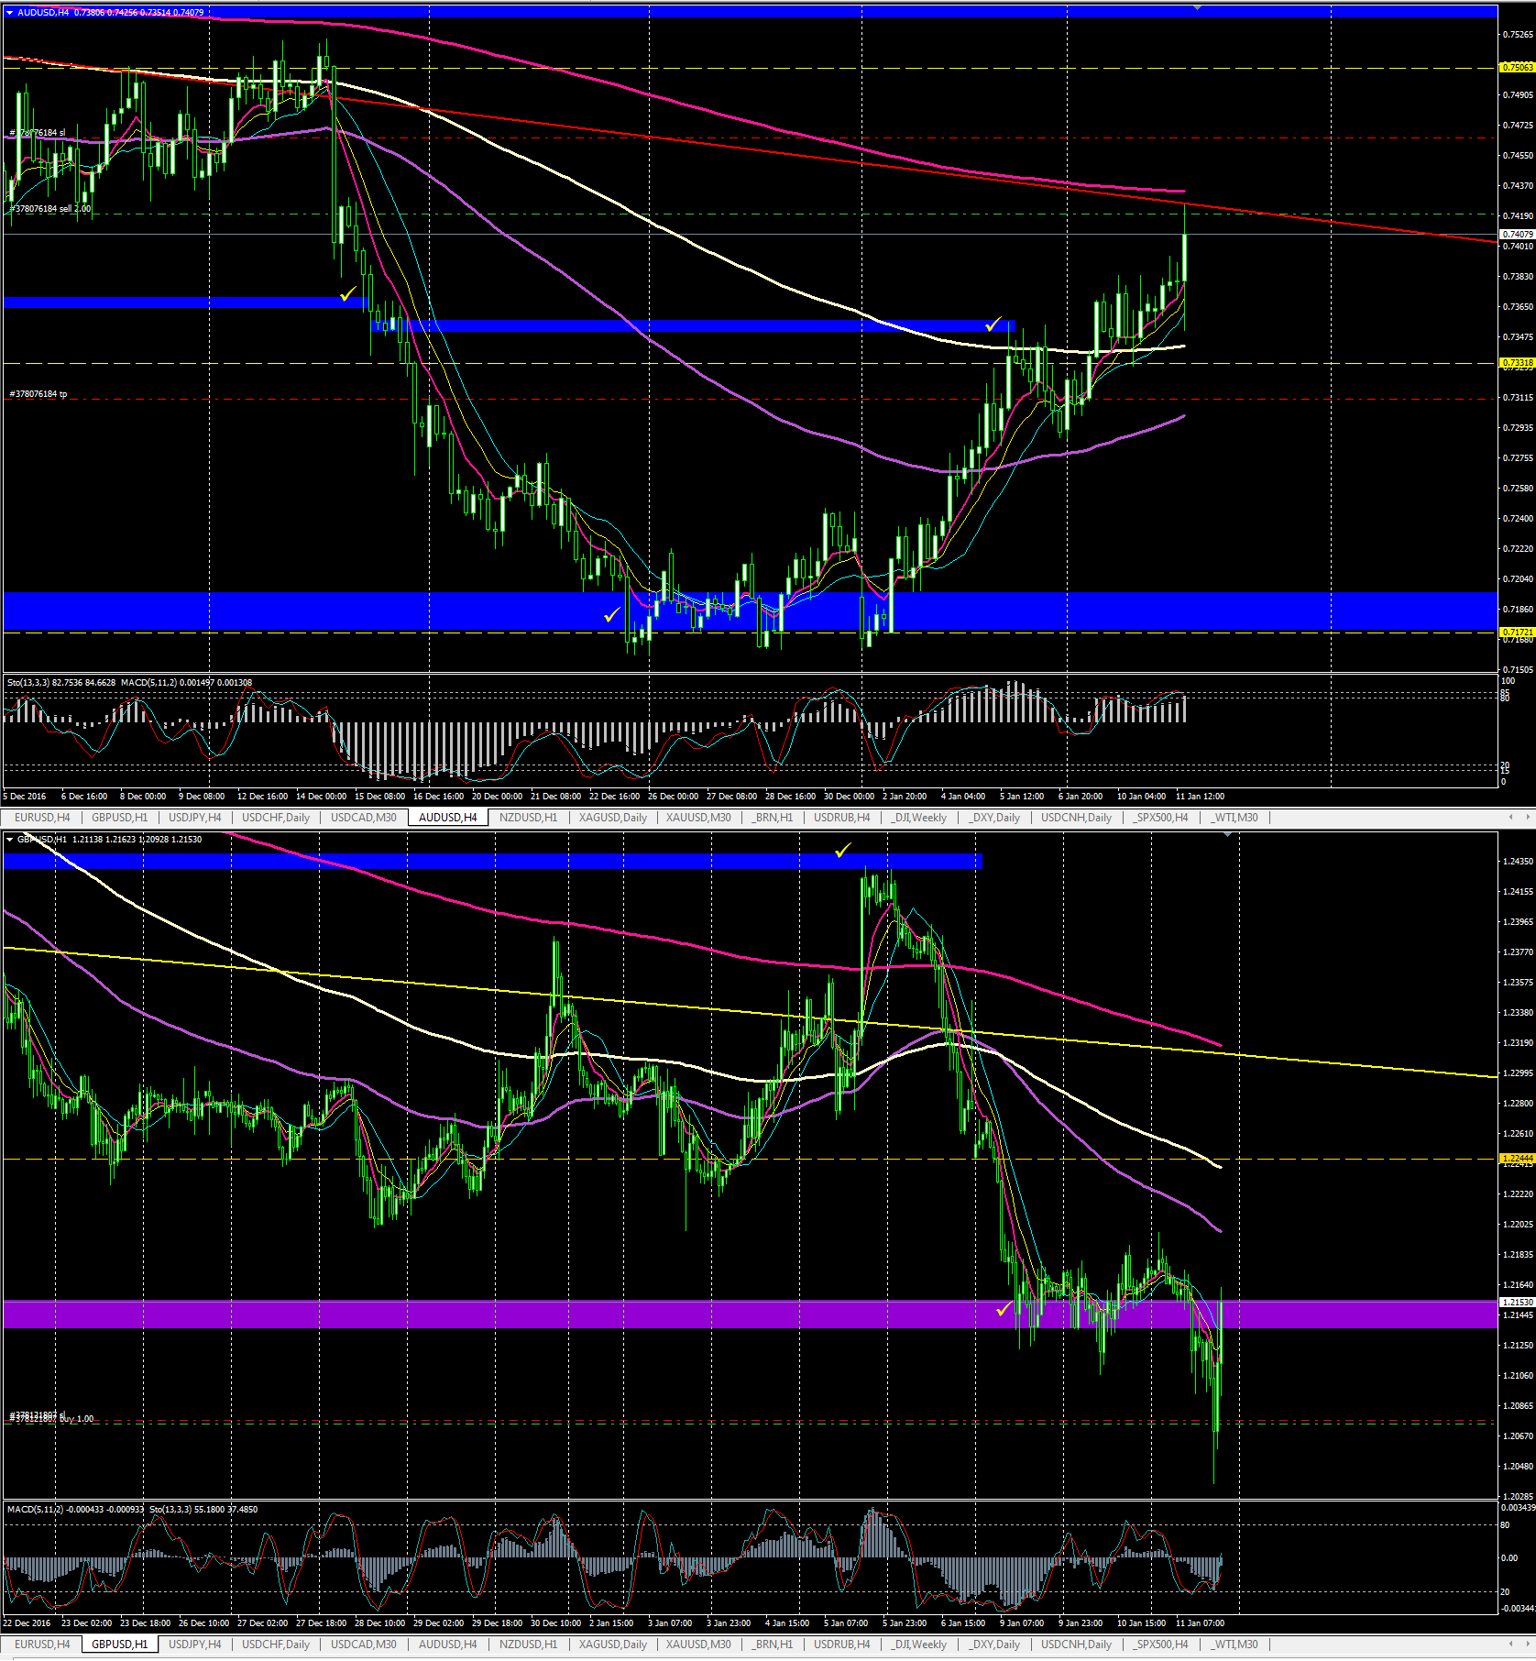Viewport: 1536px width, 1661px height.
Task: Click the large blue support zone on AUDUSD
Action: tap(750, 611)
